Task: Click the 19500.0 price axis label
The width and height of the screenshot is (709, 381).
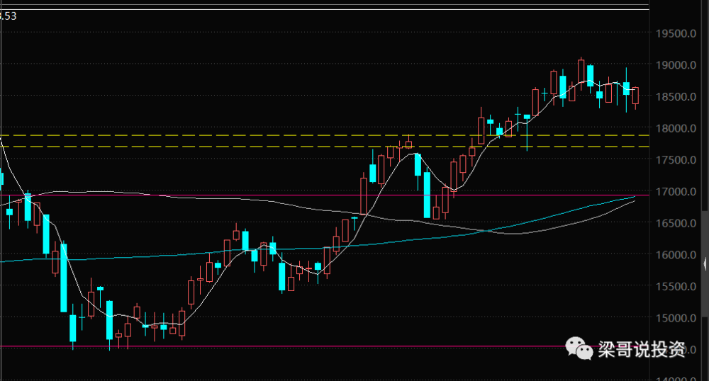Action: pyautogui.click(x=676, y=33)
